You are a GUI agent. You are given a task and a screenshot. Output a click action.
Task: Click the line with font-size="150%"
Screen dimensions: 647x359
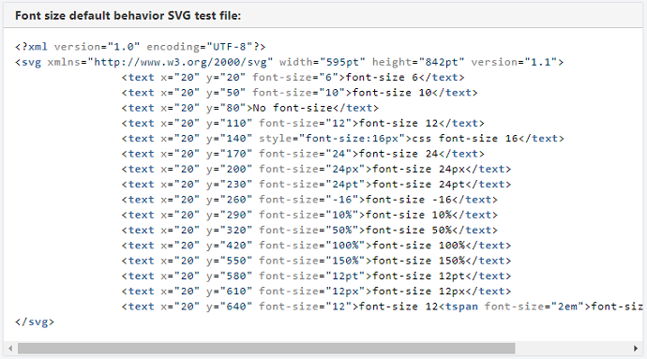click(x=316, y=261)
